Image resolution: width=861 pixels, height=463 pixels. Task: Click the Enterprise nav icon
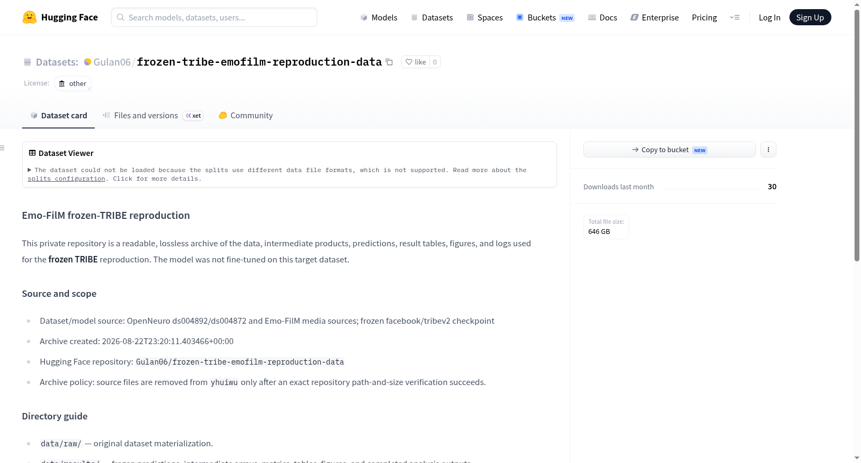tap(634, 18)
